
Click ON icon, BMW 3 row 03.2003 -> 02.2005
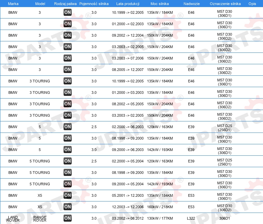pos(68,47)
